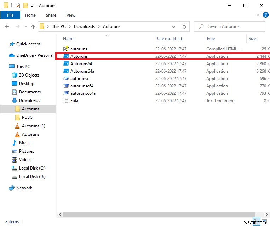Click the 3D Objects cube icon
The width and height of the screenshot is (270, 226).
coord(15,75)
